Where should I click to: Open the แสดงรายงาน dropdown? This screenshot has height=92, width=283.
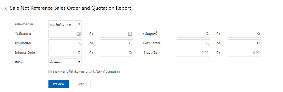coord(65,24)
